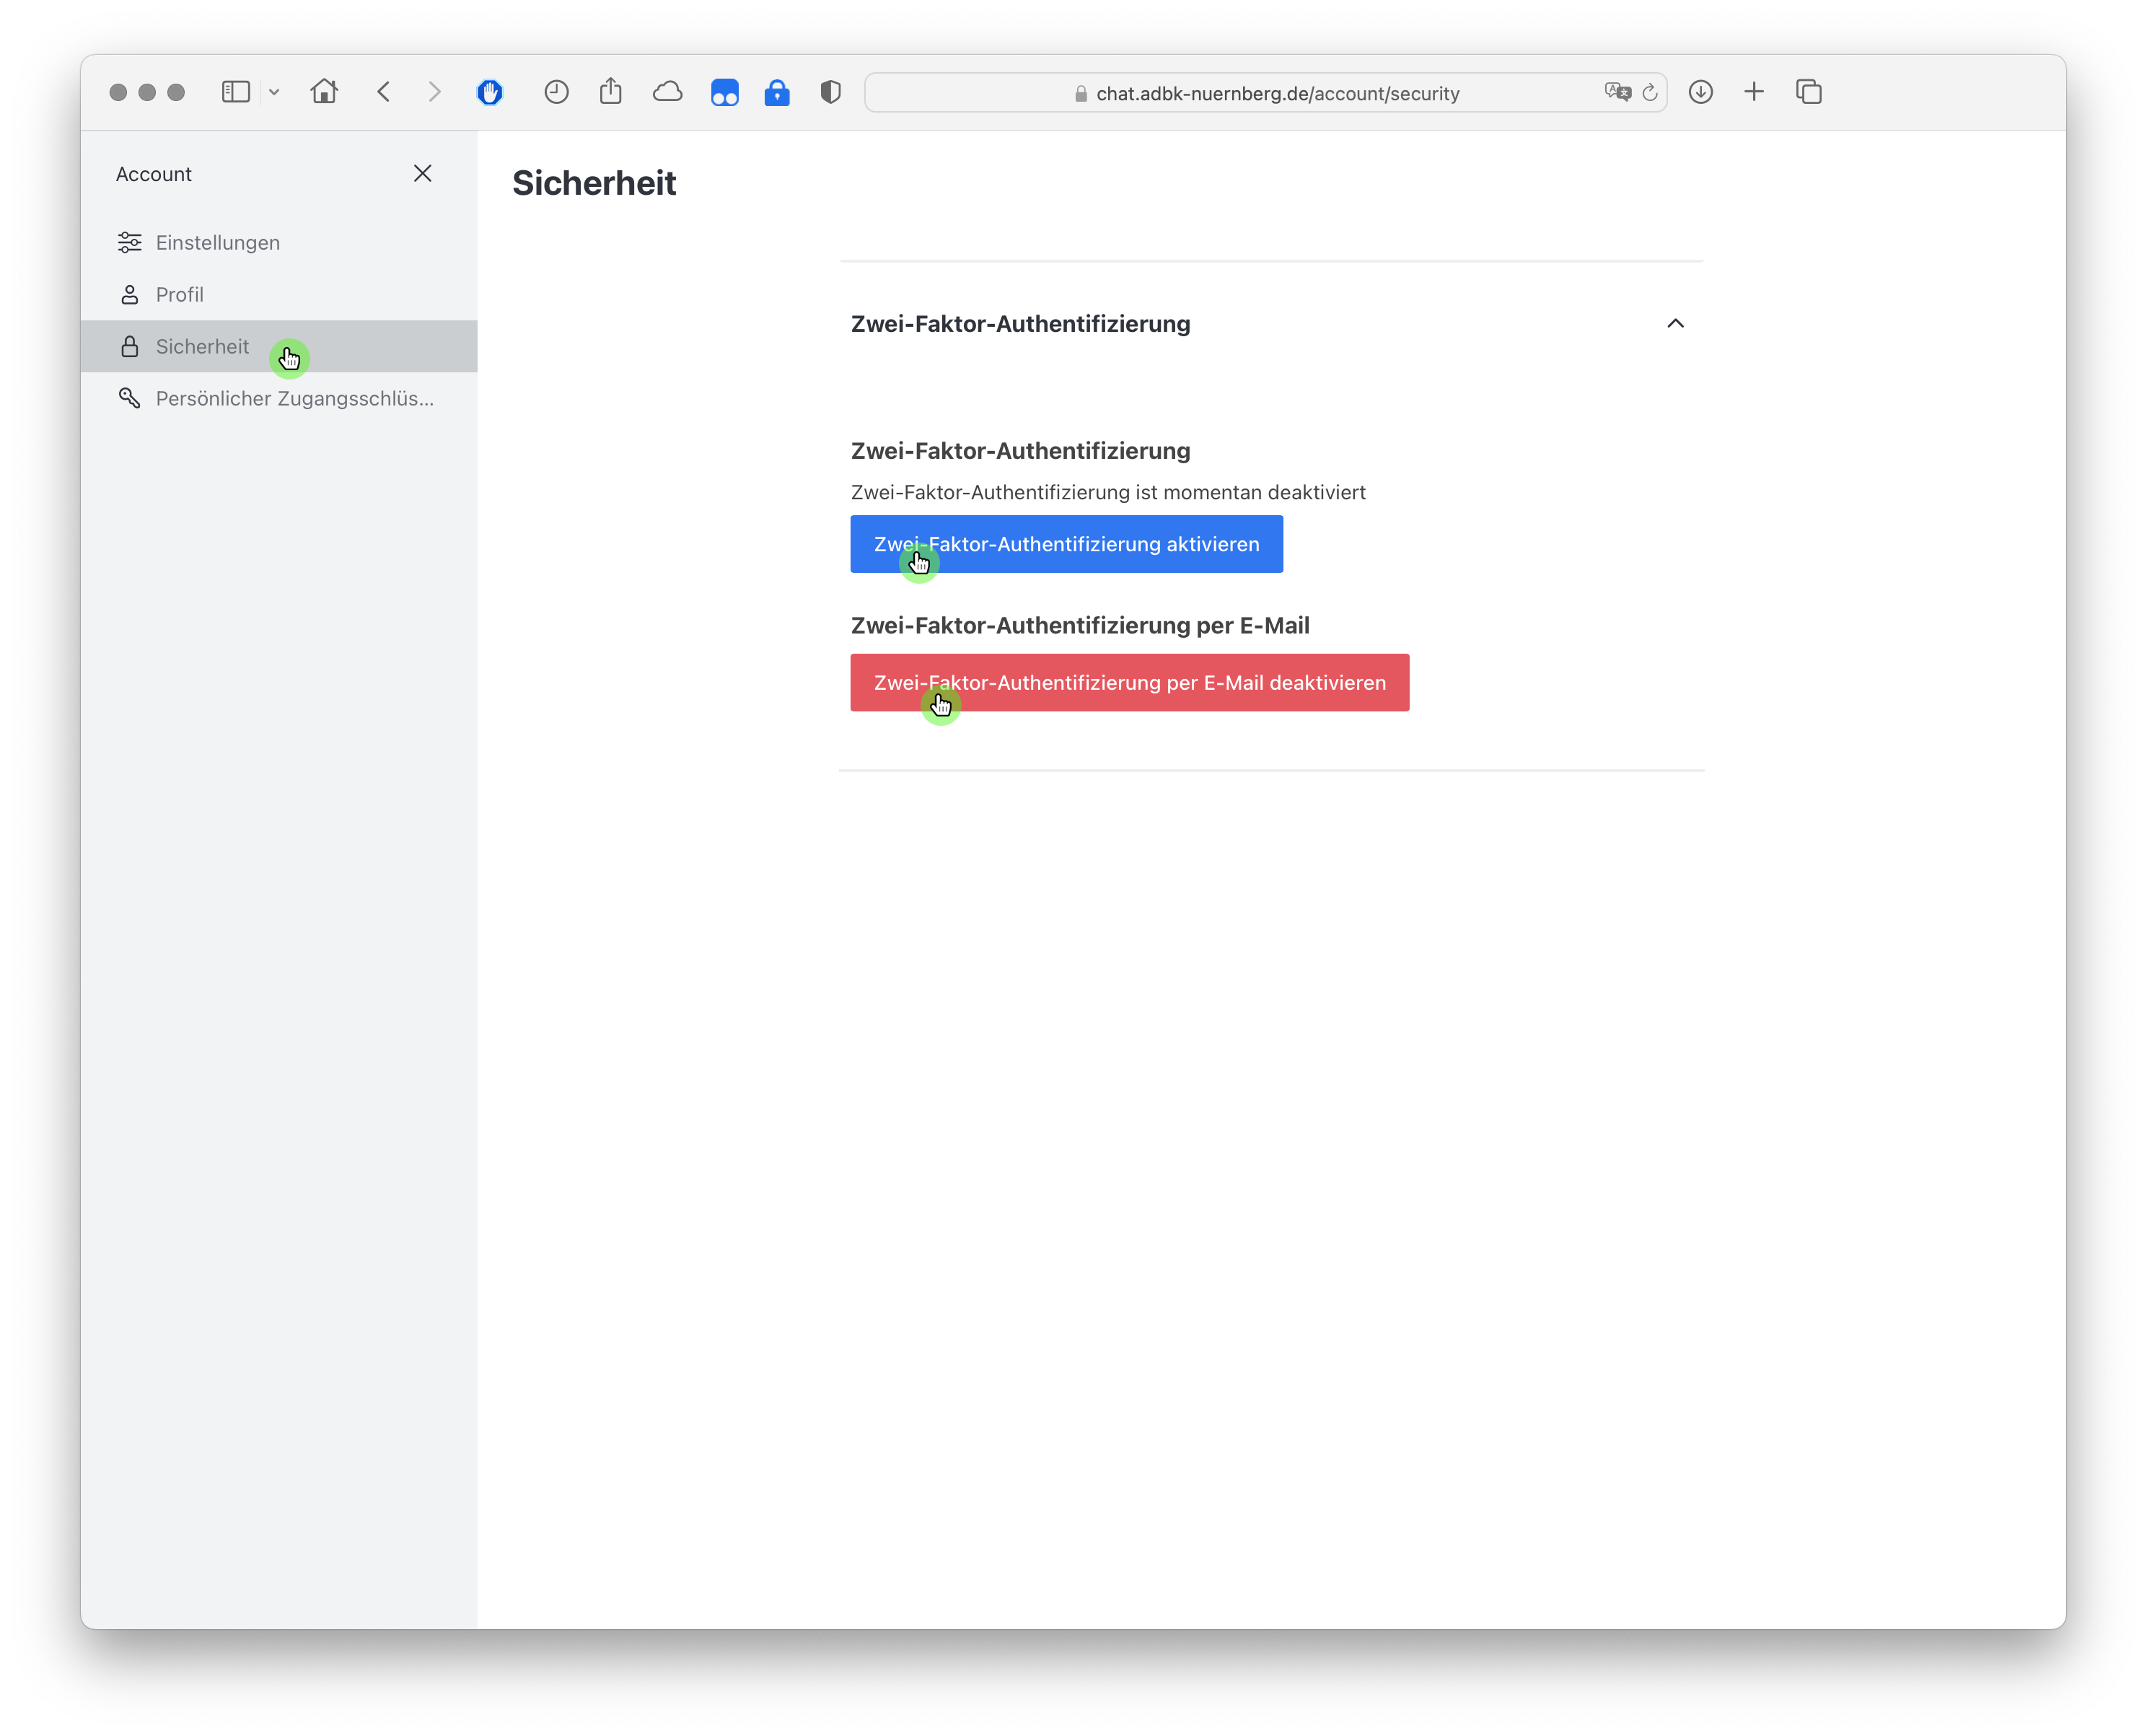Enable Zwei-Faktor-Authentifizierung aktivieren button
Viewport: 2147px width, 1736px height.
pyautogui.click(x=1066, y=544)
